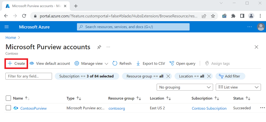Image resolution: width=266 pixels, height=122 pixels.
Task: Select all rows with header checkbox
Action: pyautogui.click(x=8, y=98)
